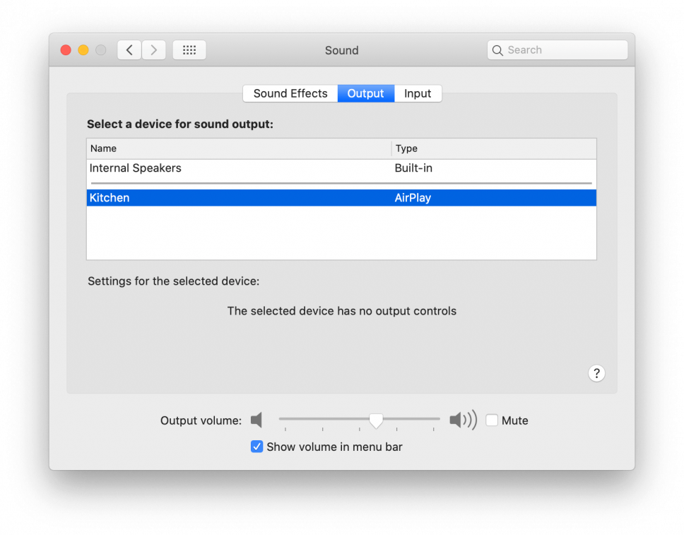684x535 pixels.
Task: Close the Sound window
Action: pyautogui.click(x=66, y=50)
